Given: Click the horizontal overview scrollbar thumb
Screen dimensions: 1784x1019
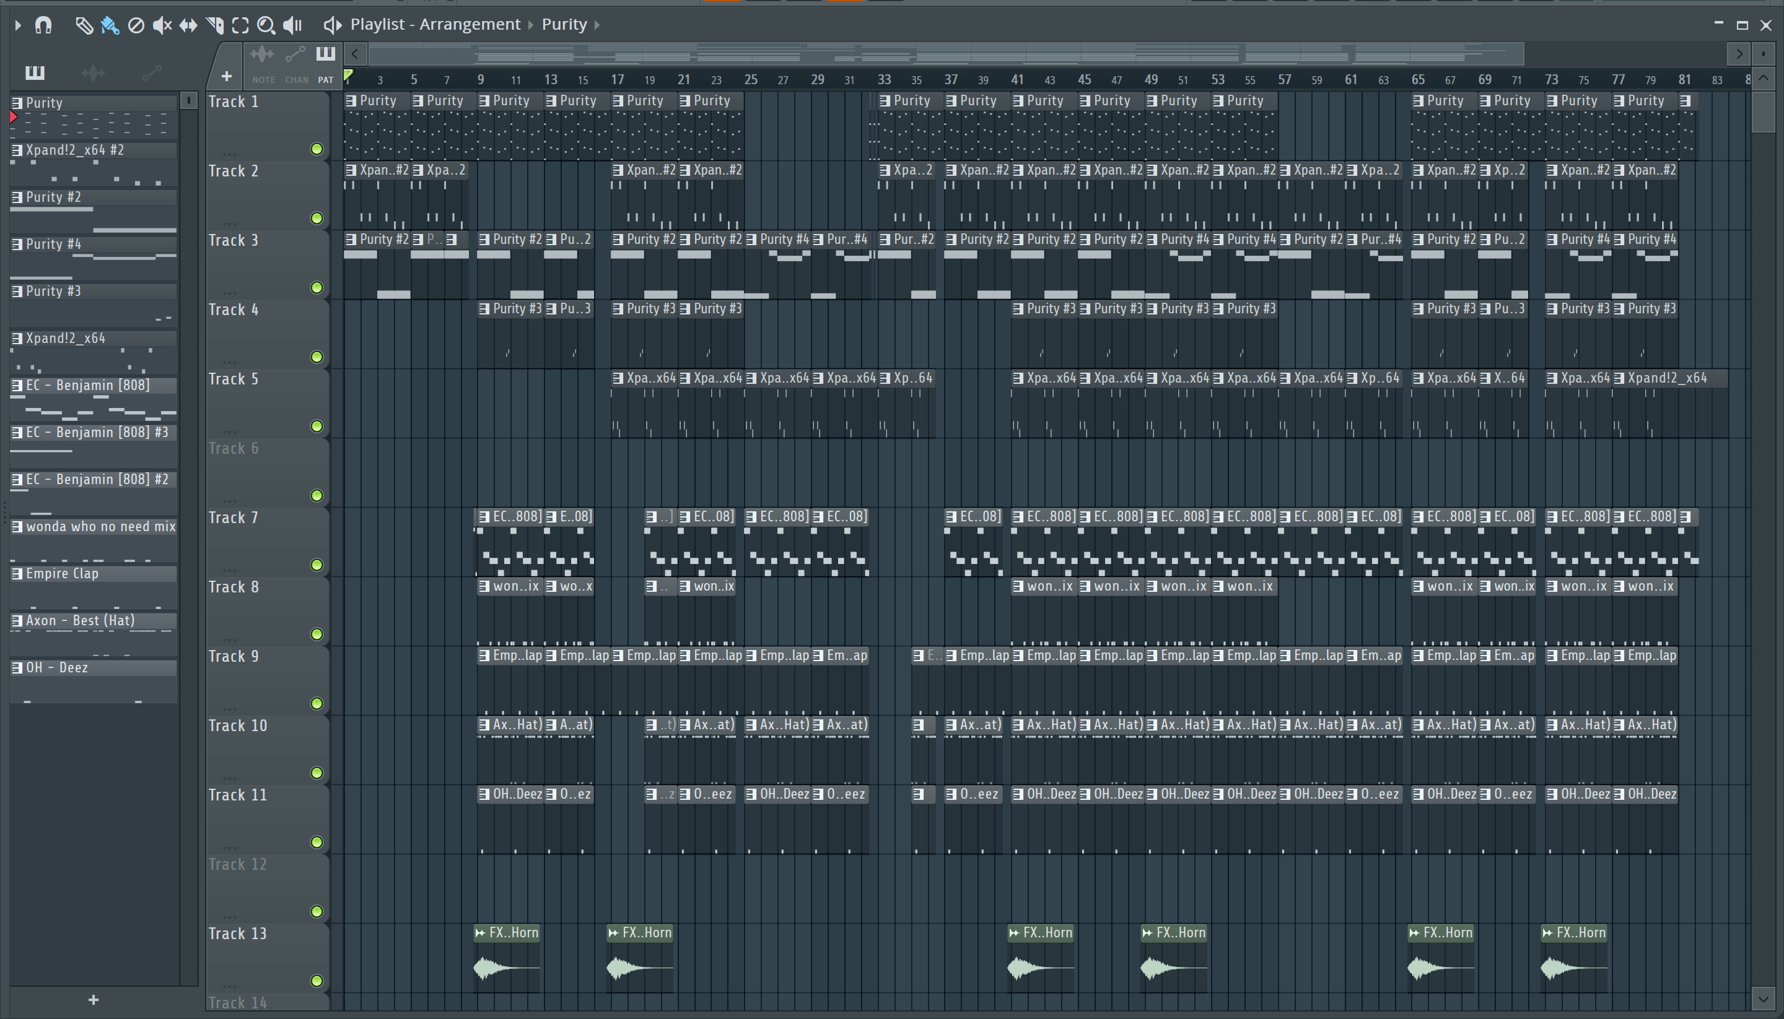Looking at the screenshot, I should click(946, 53).
